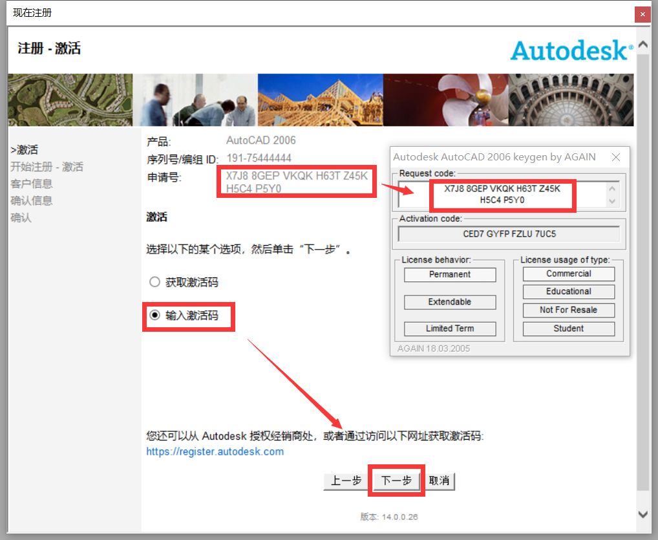This screenshot has height=540, width=658.
Task: Click the >激活 step in the sidebar
Action: [x=25, y=150]
